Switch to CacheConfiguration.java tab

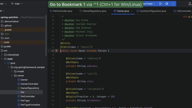click(151, 11)
